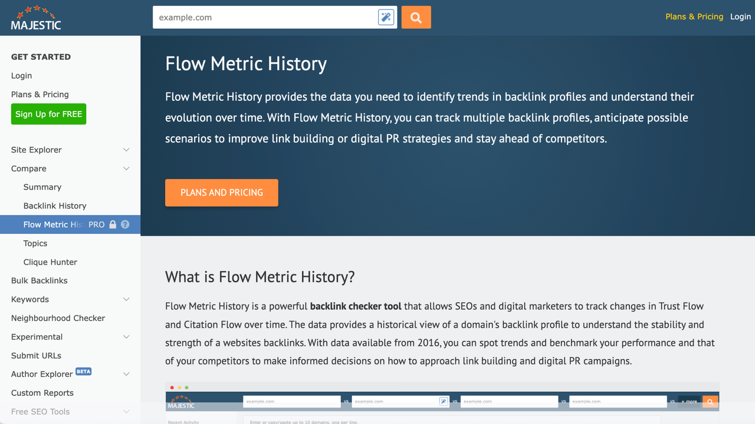The image size is (755, 424).
Task: Open Submit URLs page
Action: tap(36, 356)
